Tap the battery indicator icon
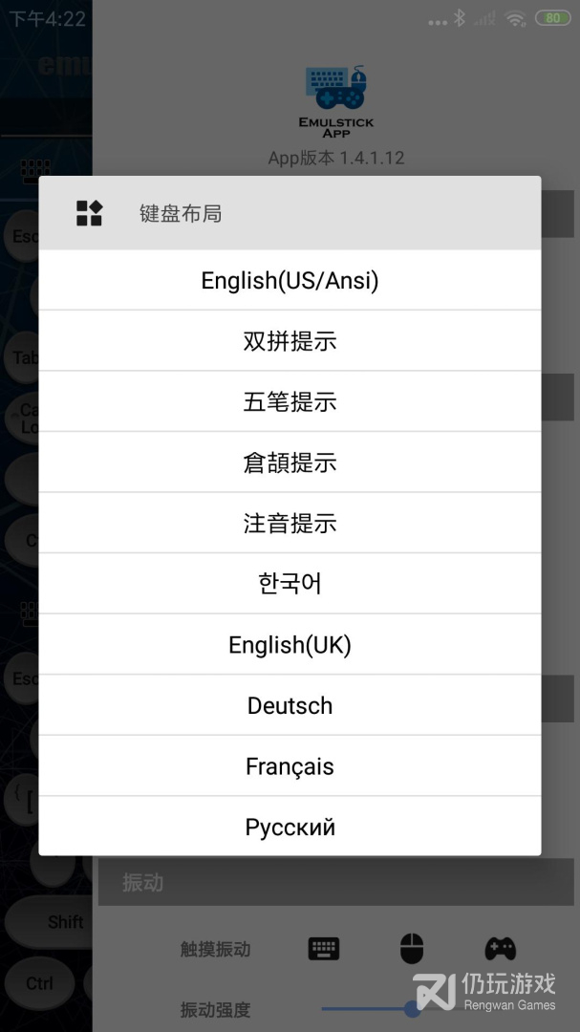Image resolution: width=580 pixels, height=1032 pixels. pyautogui.click(x=552, y=18)
